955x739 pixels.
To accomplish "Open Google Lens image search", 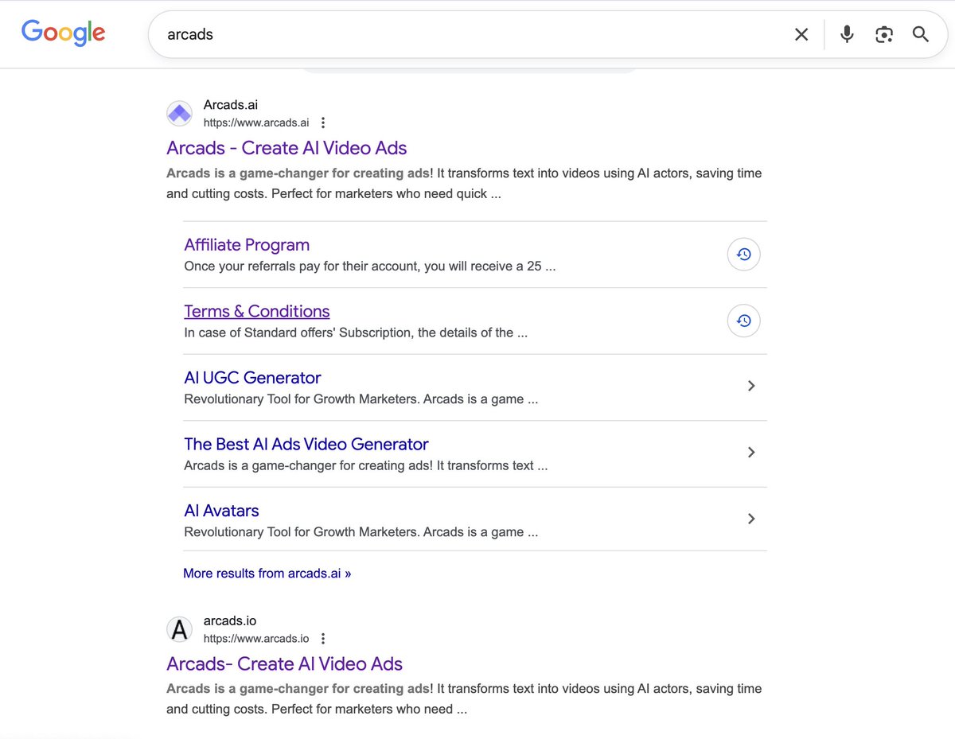I will pyautogui.click(x=884, y=34).
